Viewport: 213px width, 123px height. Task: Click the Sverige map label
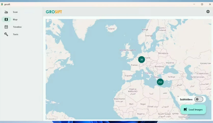149,36
